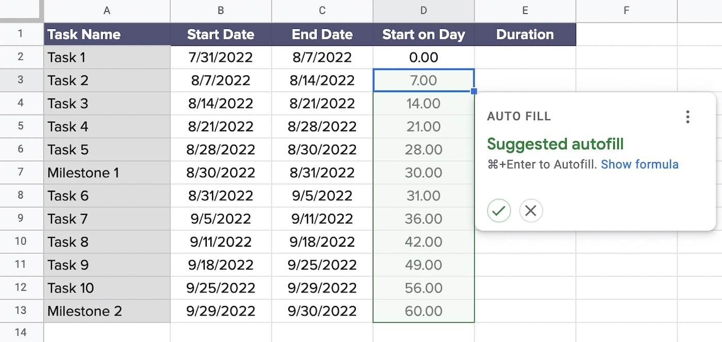Accept the suggested autofill with the checkmark

point(499,210)
